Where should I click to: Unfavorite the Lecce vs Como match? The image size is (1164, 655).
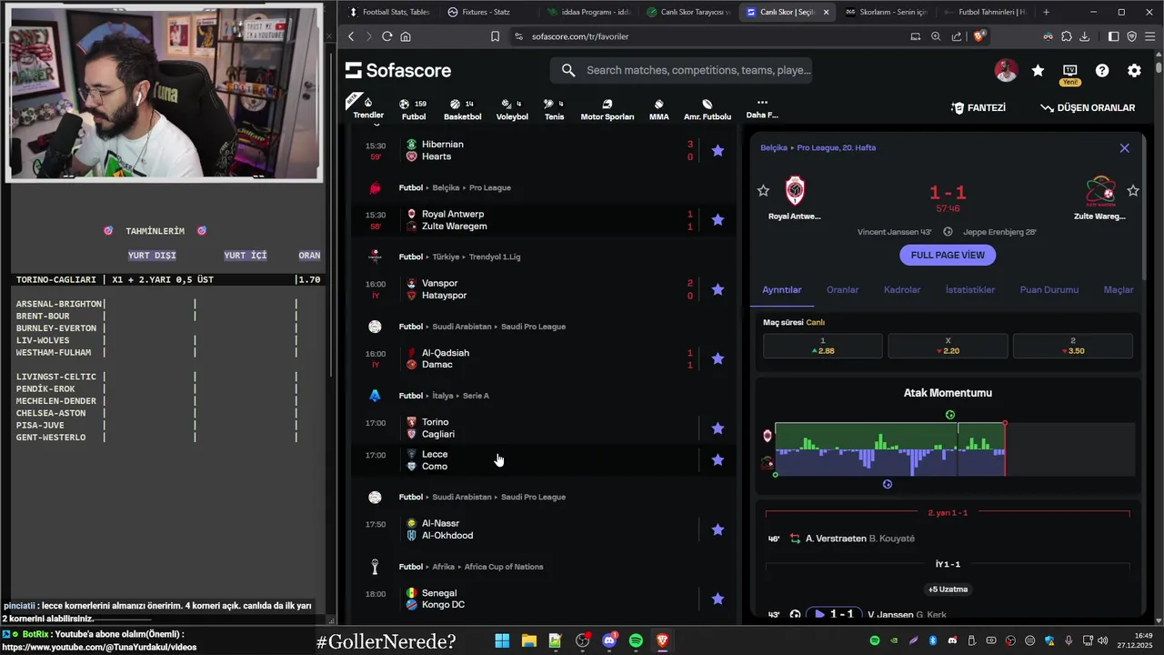click(x=717, y=459)
